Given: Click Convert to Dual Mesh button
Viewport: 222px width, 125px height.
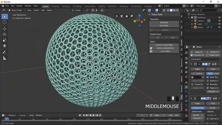Looking at the screenshot, I should click(164, 45).
